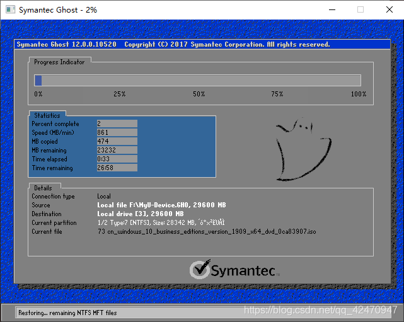404x322 pixels.
Task: Click the Source label in Details
Action: (x=41, y=205)
